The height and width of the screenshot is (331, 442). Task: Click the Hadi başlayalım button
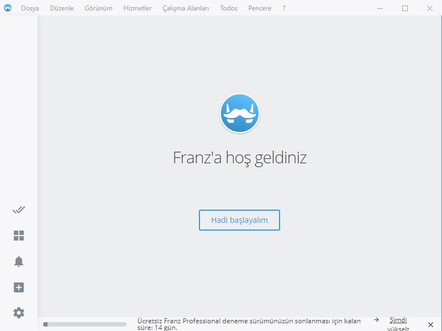point(239,220)
